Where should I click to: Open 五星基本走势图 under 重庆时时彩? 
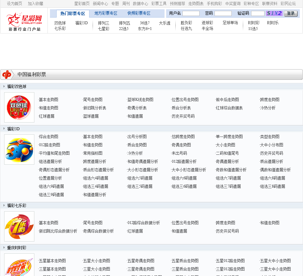[x=53, y=261]
